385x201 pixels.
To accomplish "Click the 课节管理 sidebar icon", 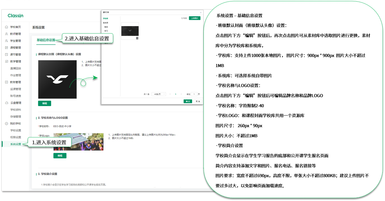I will [6, 54].
